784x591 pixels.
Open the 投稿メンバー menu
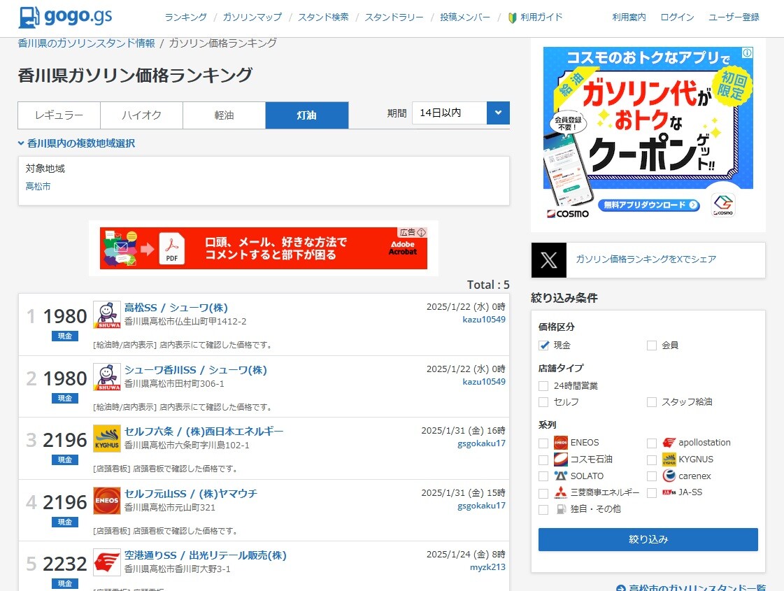click(x=465, y=17)
